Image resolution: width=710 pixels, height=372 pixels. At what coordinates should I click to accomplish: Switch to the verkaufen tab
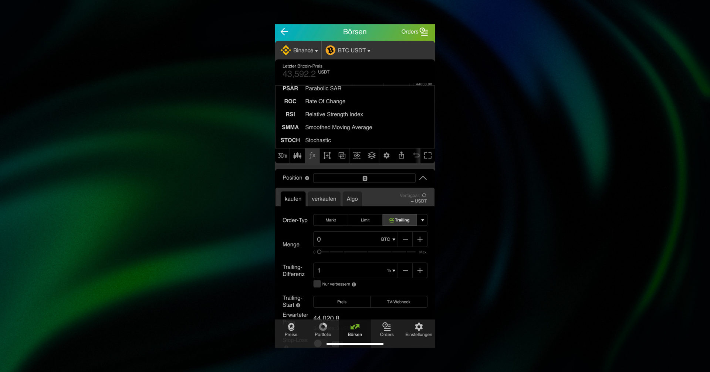tap(324, 199)
